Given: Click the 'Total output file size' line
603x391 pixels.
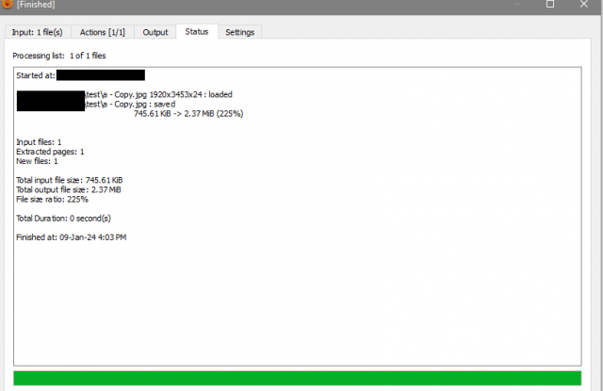Looking at the screenshot, I should 69,190.
